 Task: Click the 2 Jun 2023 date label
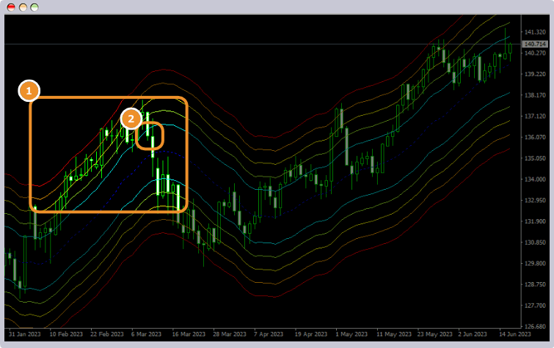[473, 334]
